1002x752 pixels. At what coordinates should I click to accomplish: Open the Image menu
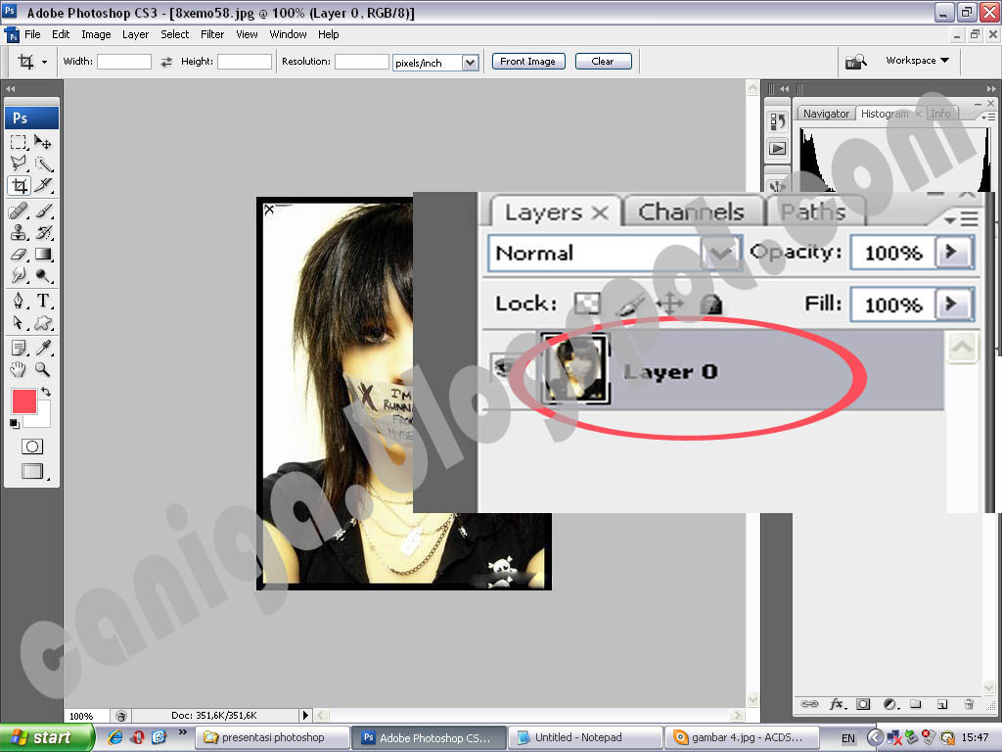96,34
